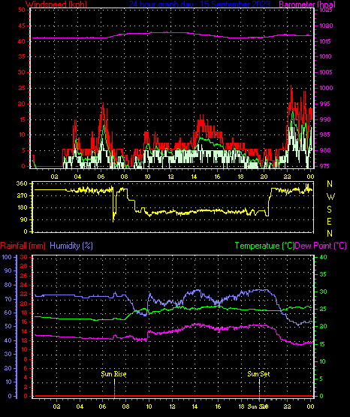Click the 04 hour label under humidity chart

(x=80, y=406)
